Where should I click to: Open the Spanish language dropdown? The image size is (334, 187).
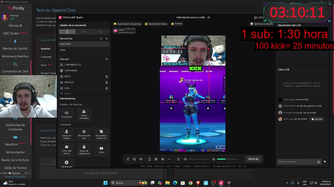tap(19, 173)
